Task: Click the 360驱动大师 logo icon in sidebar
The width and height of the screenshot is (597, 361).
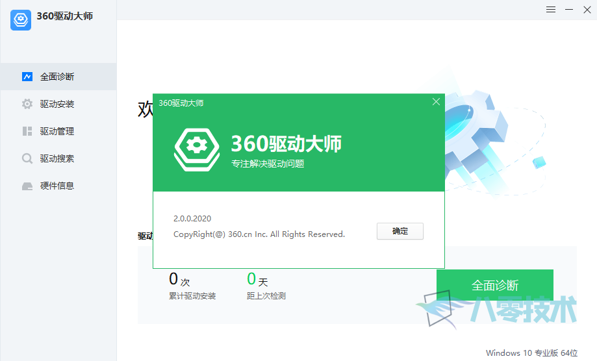Action: (21, 19)
